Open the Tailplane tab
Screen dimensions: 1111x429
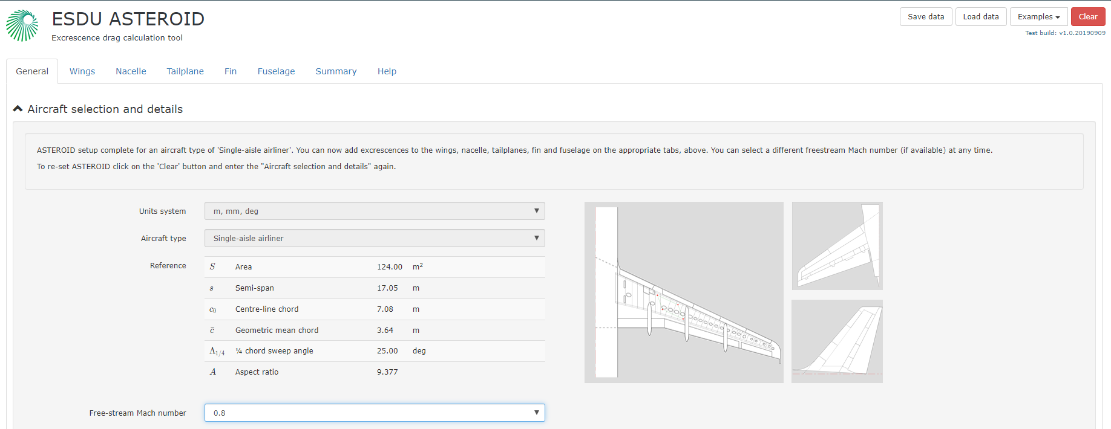pos(185,71)
